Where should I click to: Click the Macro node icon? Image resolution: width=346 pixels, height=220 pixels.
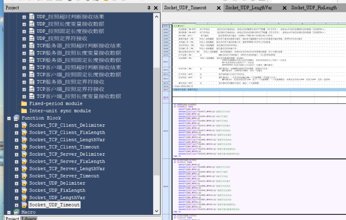tap(16, 212)
